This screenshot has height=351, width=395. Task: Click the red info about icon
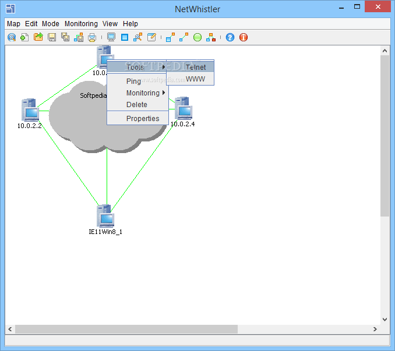(x=244, y=37)
